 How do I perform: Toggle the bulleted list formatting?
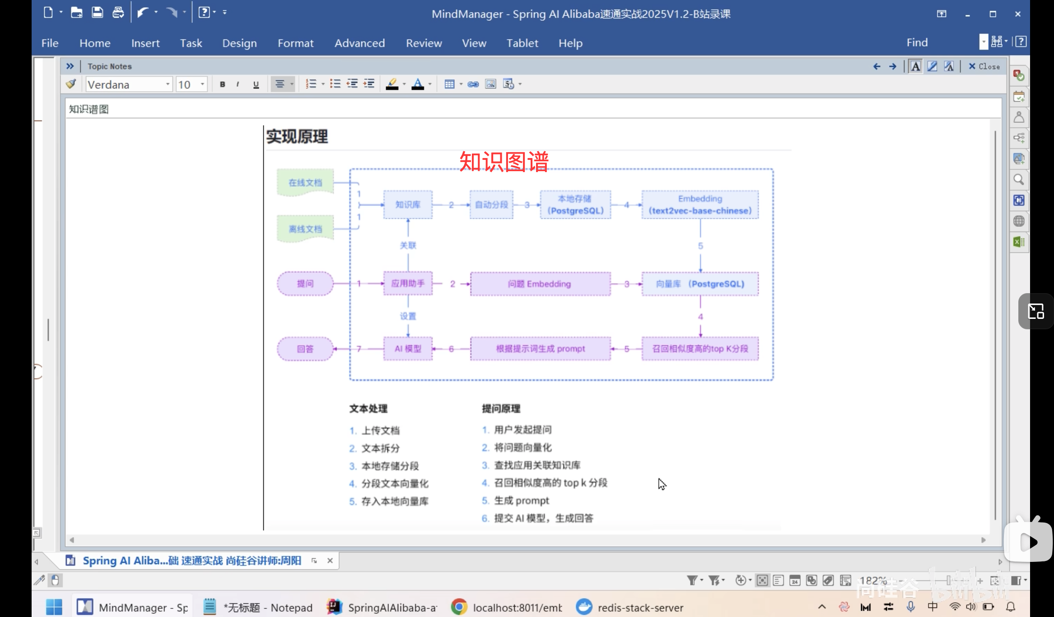click(336, 84)
